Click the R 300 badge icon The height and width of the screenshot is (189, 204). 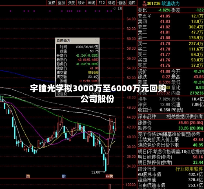point(144,4)
